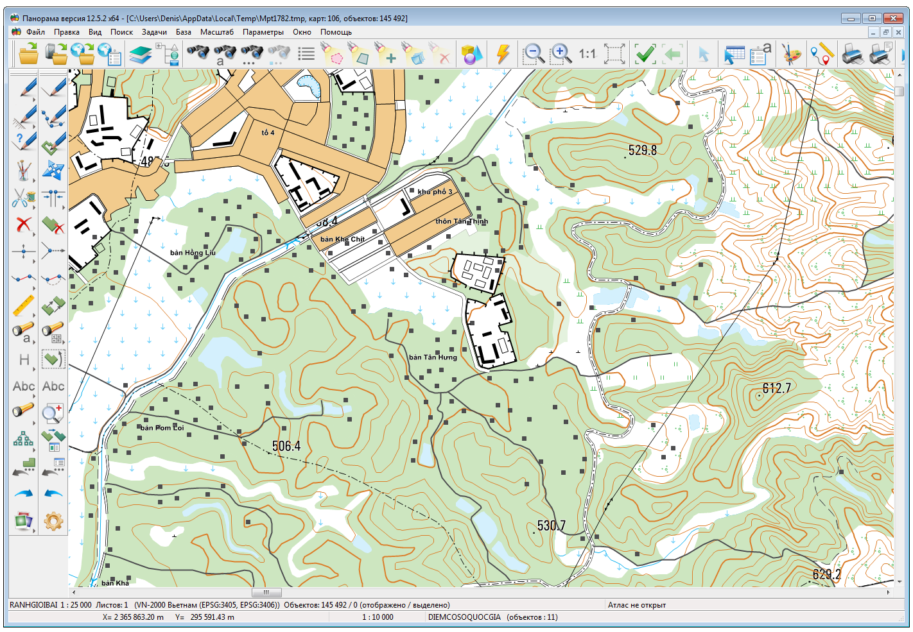
Task: Open the Масштаб menu
Action: (216, 32)
